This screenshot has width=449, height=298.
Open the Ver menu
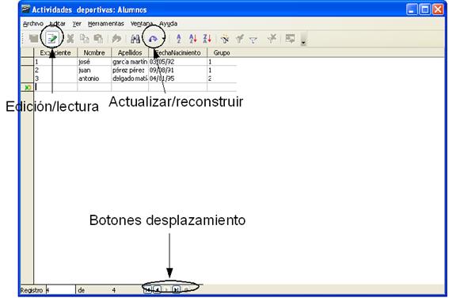[x=77, y=24]
